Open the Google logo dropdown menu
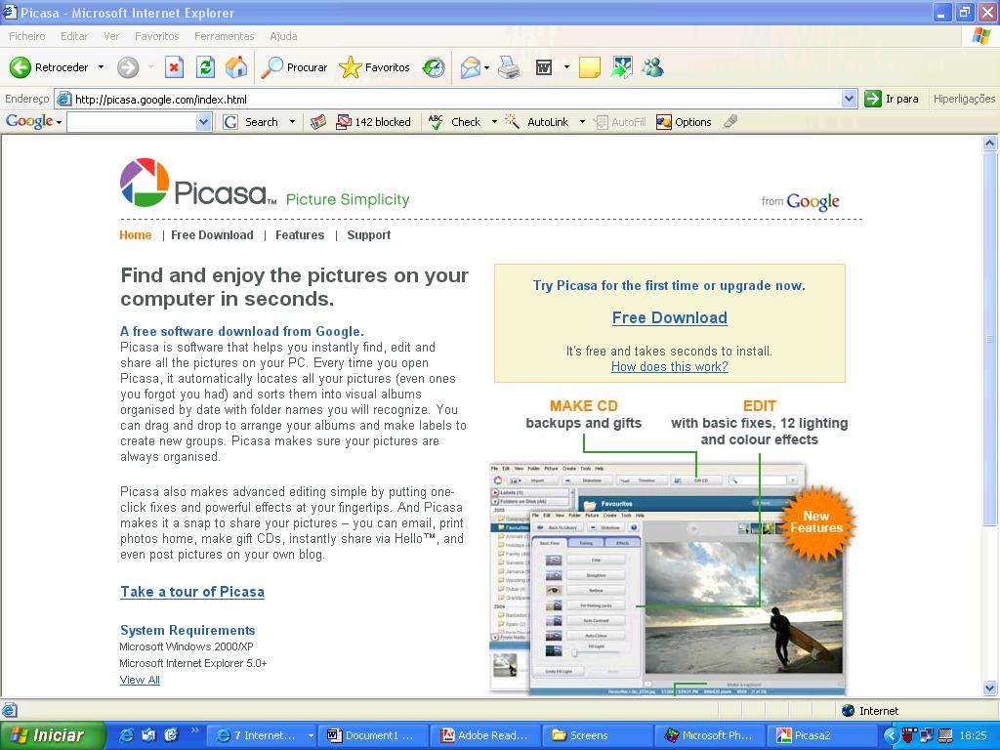Viewport: 1000px width, 750px height. pos(33,121)
